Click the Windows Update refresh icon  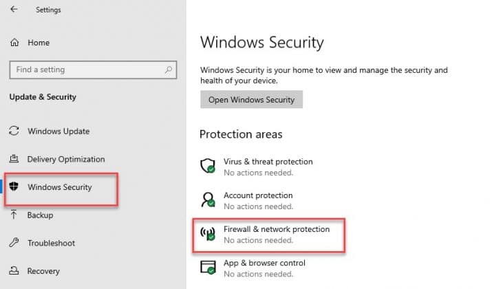(14, 131)
